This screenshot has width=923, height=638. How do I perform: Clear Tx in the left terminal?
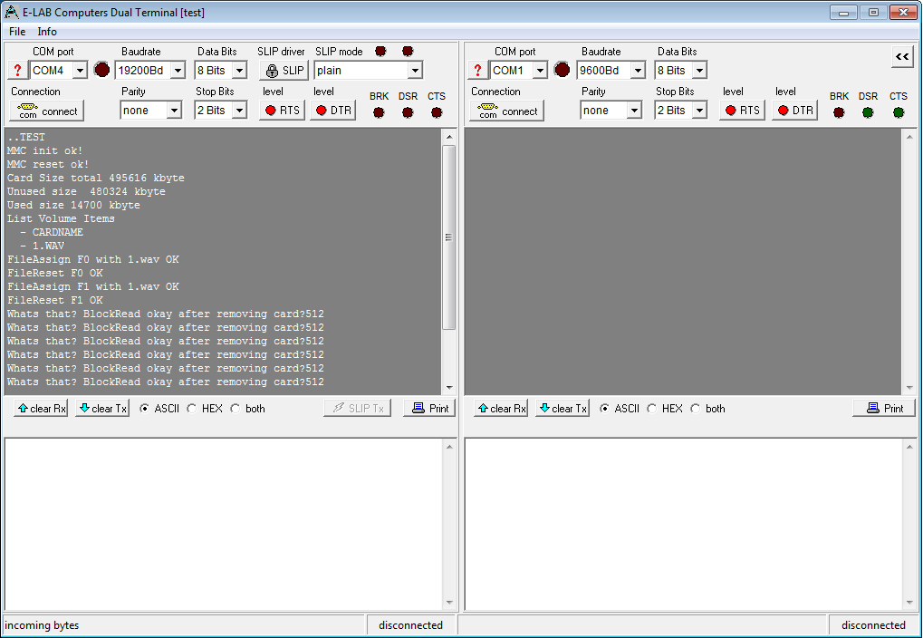[x=102, y=408]
